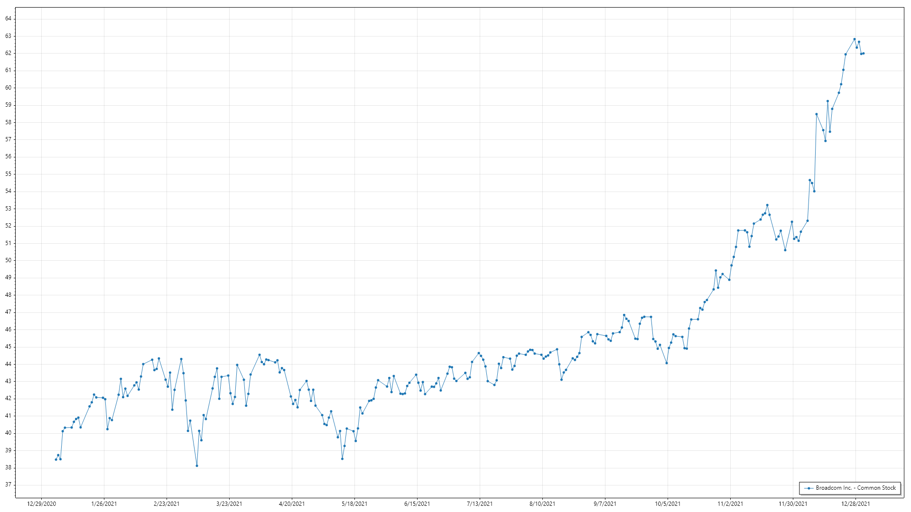Select the 11/30/2021 x-axis date label
Image resolution: width=911 pixels, height=512 pixels.
pos(793,504)
